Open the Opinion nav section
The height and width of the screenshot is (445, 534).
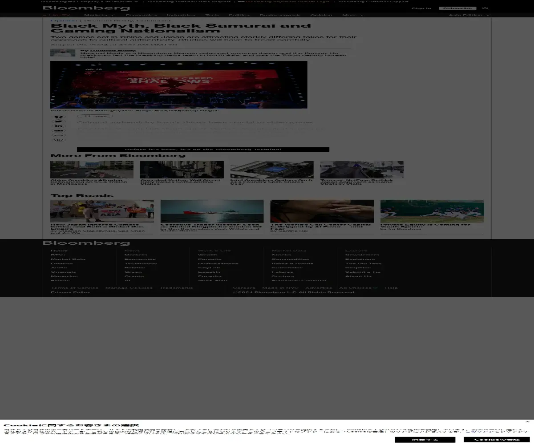[x=321, y=15]
